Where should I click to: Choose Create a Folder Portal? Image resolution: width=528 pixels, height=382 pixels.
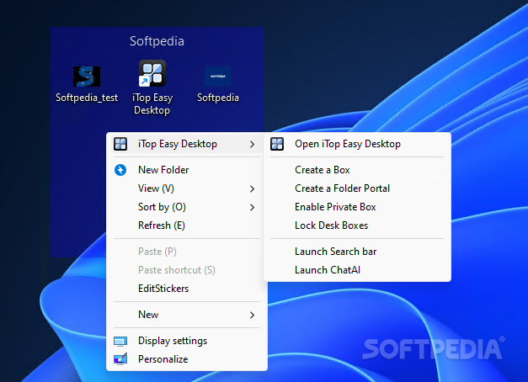tap(357, 188)
